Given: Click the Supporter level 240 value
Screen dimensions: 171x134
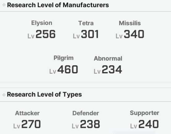Looking at the screenshot, I should (144, 124).
